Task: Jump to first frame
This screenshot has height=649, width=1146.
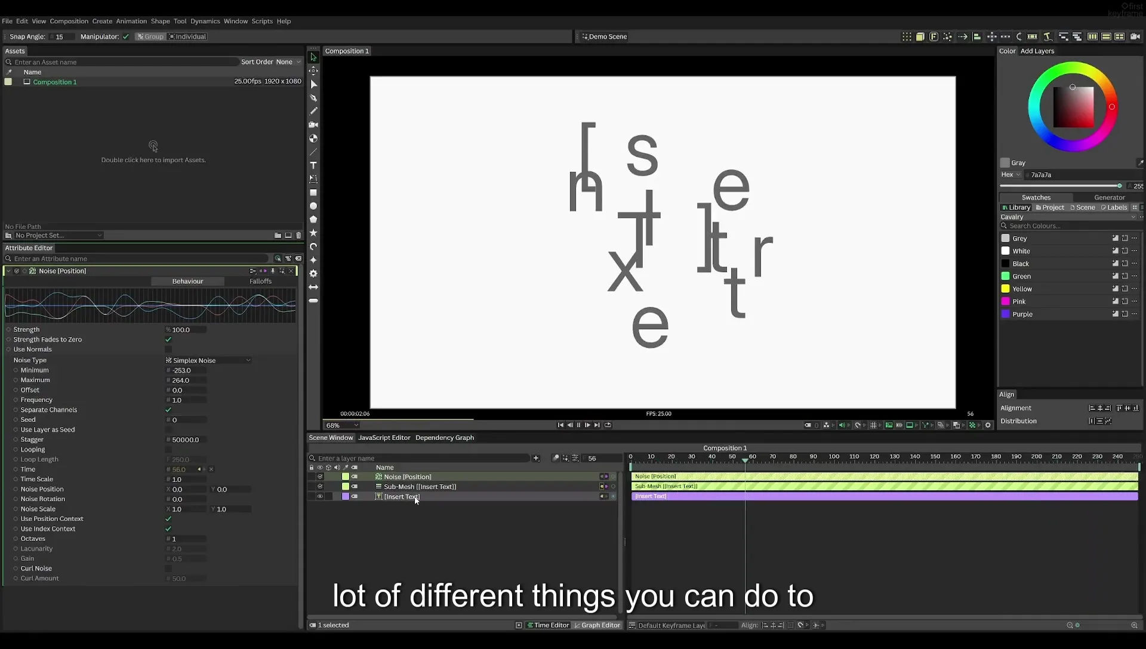Action: pos(560,425)
